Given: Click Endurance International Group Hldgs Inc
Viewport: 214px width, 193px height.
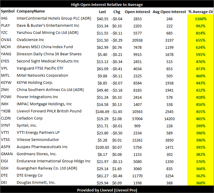Looking at the screenshot, I should point(54,161).
